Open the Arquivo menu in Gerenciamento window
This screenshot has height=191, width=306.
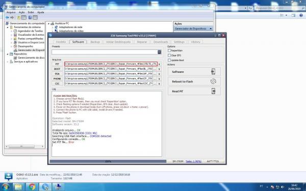pos(11,12)
